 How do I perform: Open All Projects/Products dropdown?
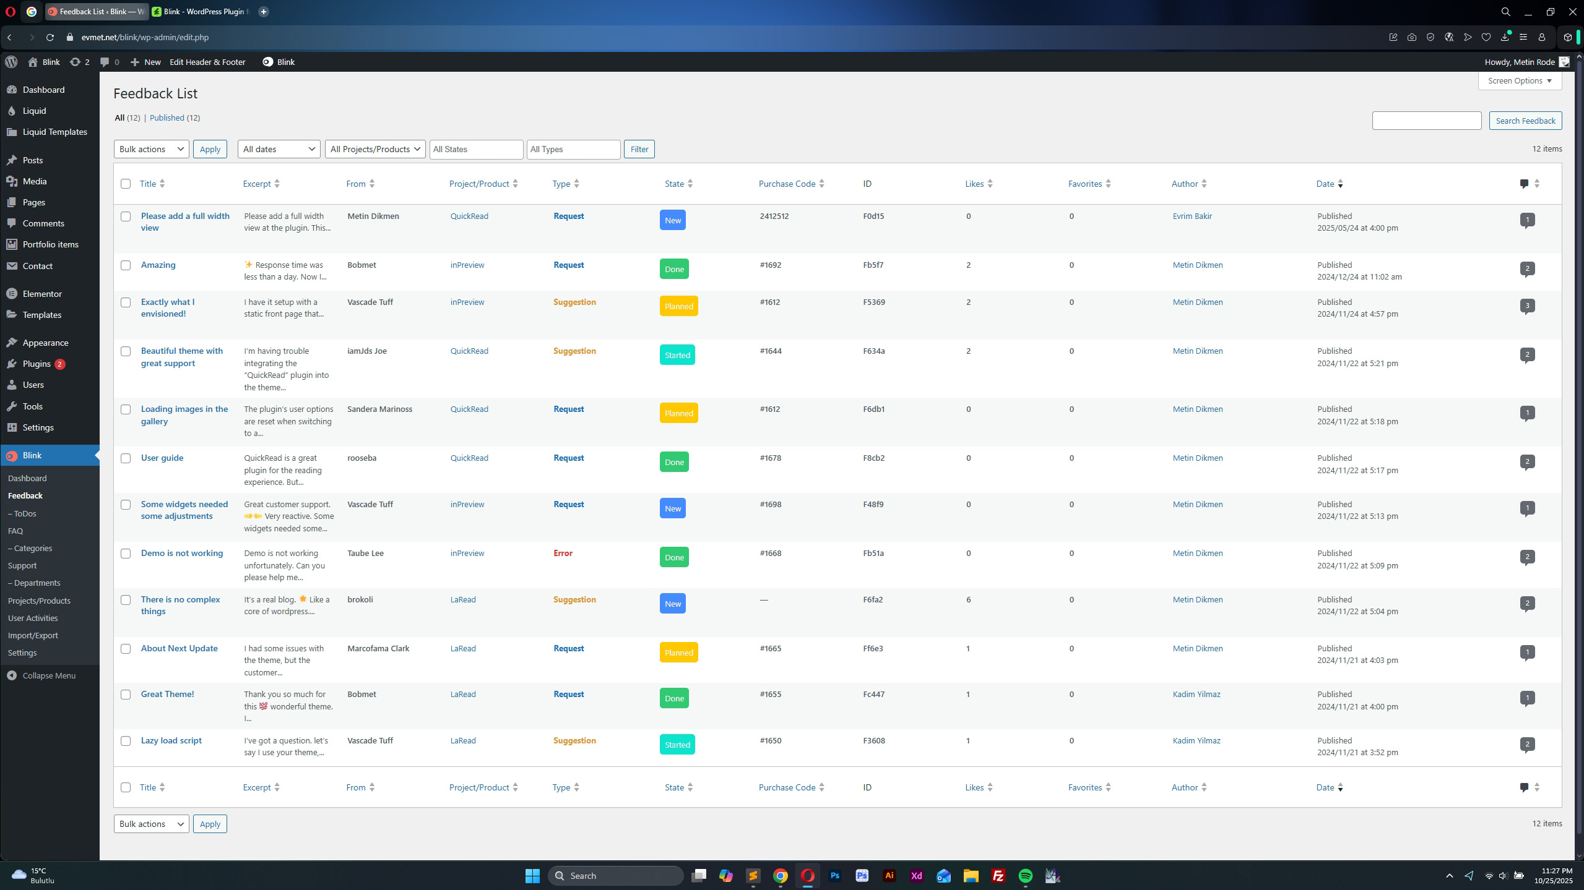(375, 149)
